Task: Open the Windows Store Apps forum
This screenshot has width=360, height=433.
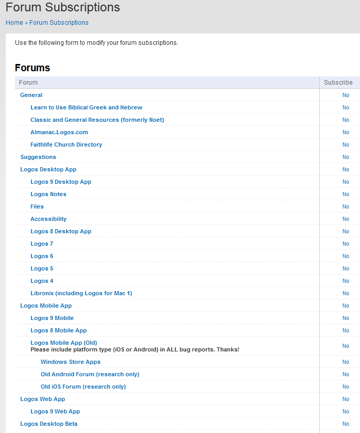Action: point(70,362)
